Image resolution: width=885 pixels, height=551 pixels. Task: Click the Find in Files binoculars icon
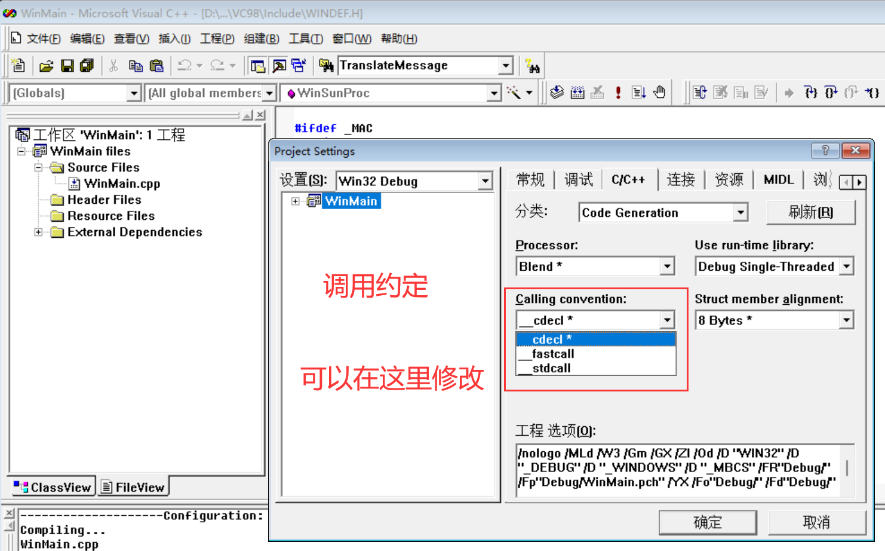coord(326,66)
